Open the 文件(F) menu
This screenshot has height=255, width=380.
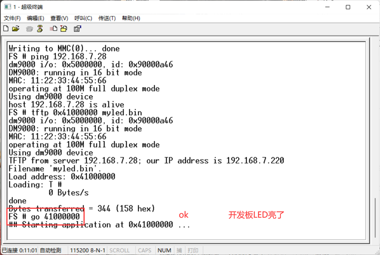tap(12, 18)
